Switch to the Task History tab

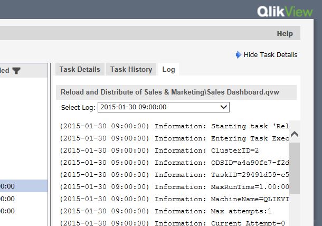point(131,70)
